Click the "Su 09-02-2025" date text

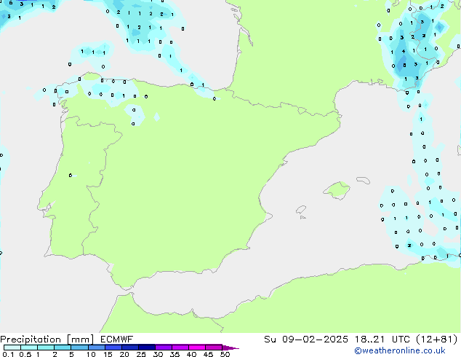tap(306, 340)
